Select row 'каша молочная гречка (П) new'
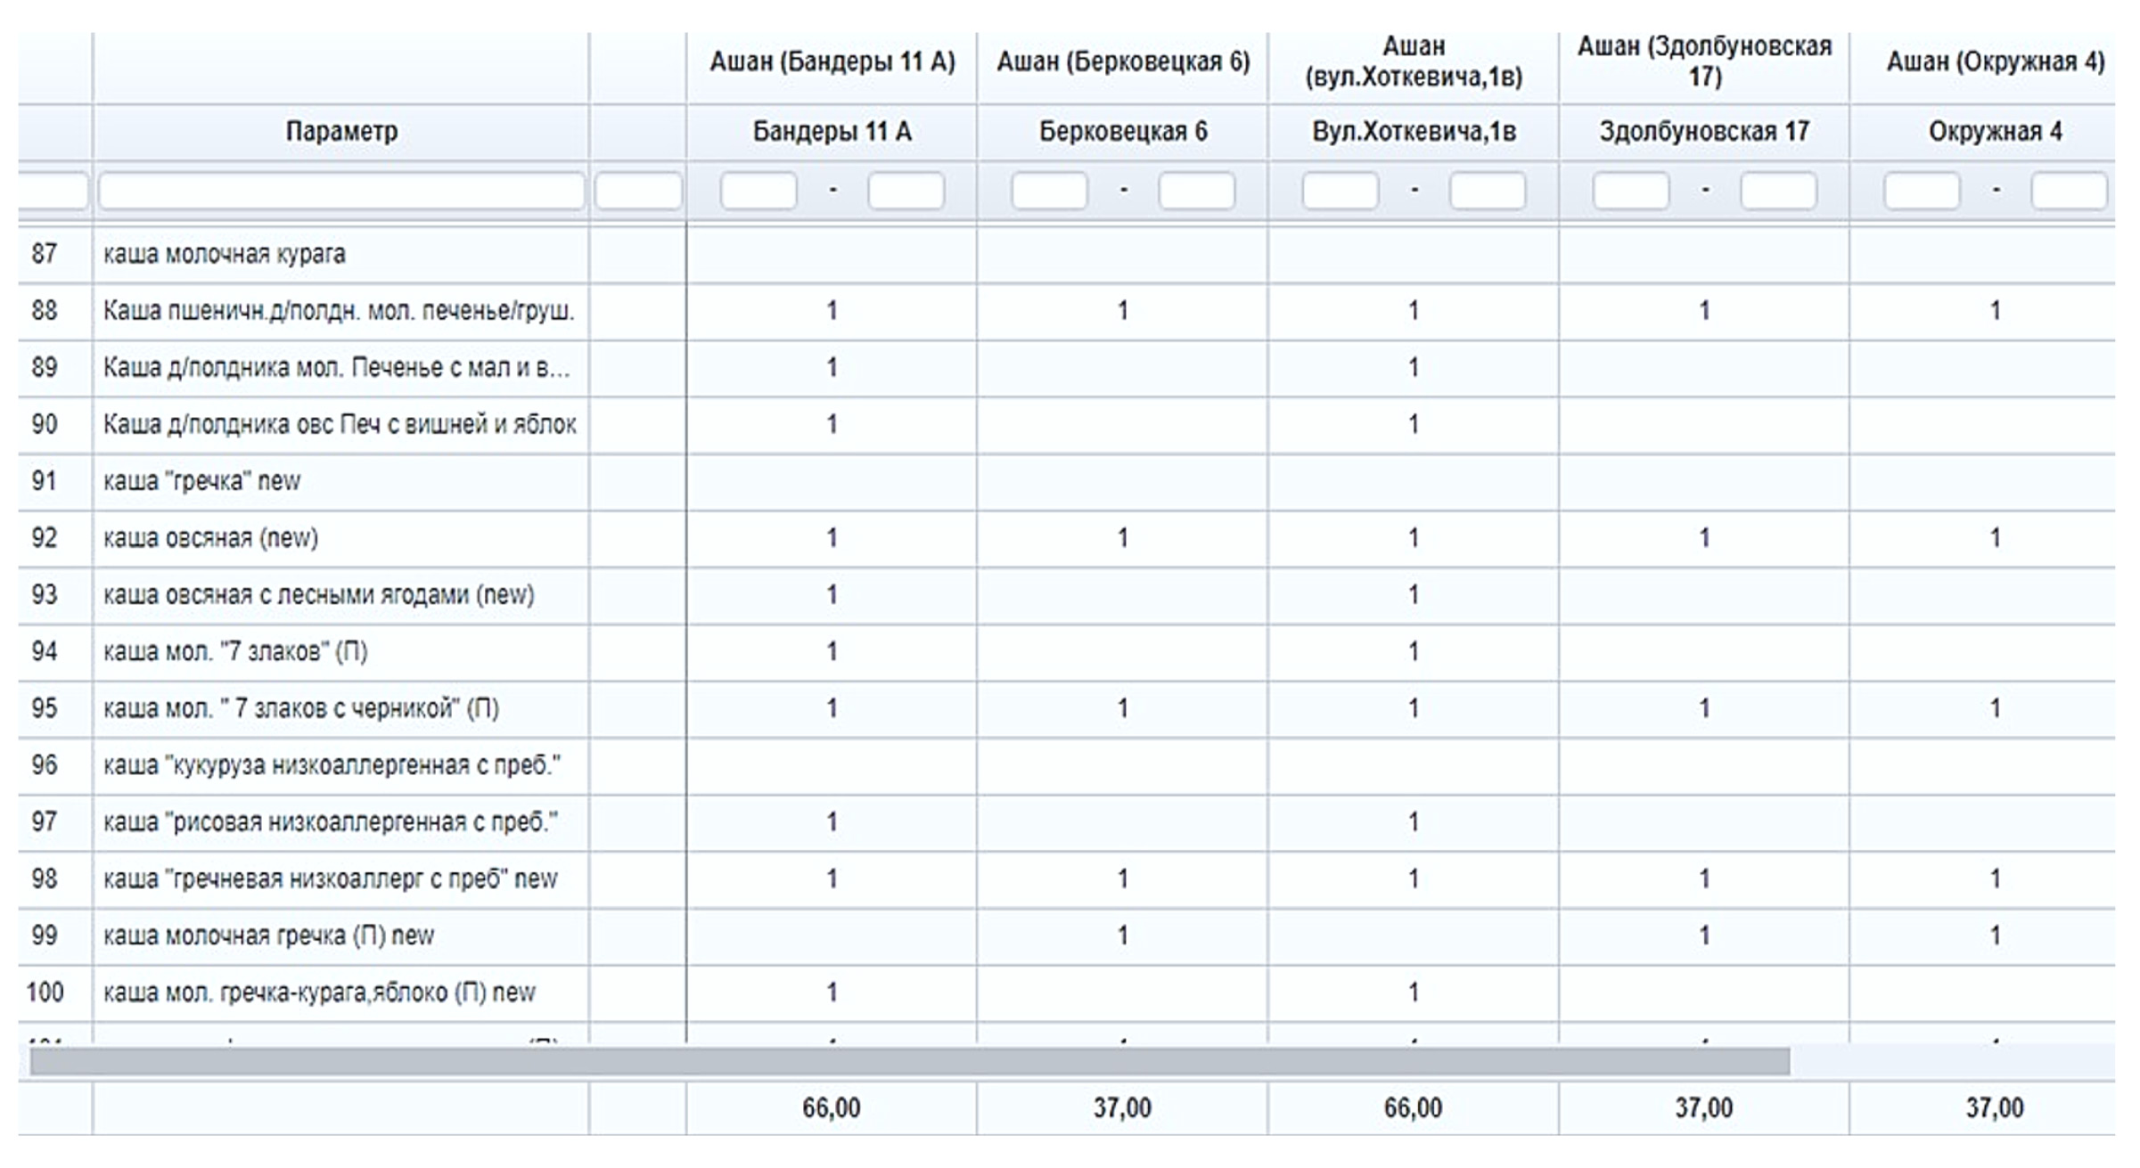Viewport: 2140px width, 1168px height. (1067, 936)
